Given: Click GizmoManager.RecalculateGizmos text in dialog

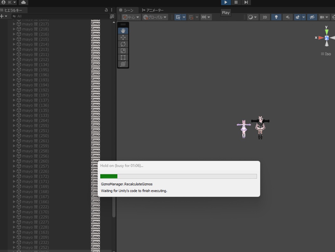Looking at the screenshot, I should (127, 184).
